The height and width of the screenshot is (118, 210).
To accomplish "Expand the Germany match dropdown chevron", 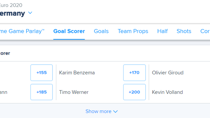I will (x=30, y=13).
